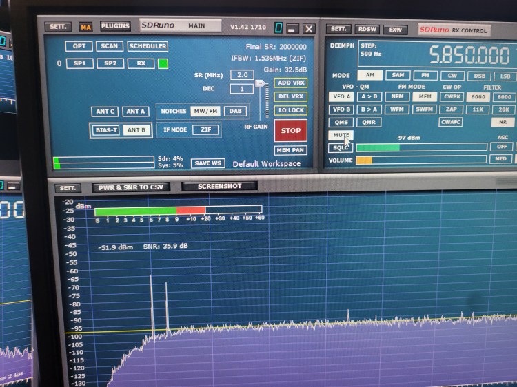The image size is (517, 387).
Task: Select VFO A
Action: pos(342,96)
